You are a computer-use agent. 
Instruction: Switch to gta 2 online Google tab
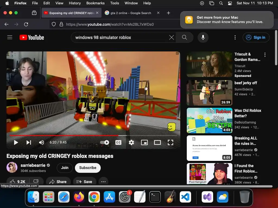131,13
